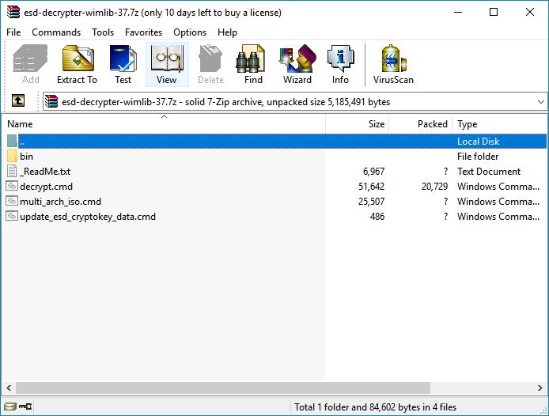The image size is (549, 416).
Task: Sort the list by Packed column
Action: click(421, 124)
